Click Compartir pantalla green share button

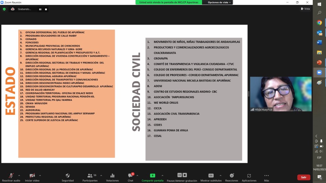(x=153, y=176)
